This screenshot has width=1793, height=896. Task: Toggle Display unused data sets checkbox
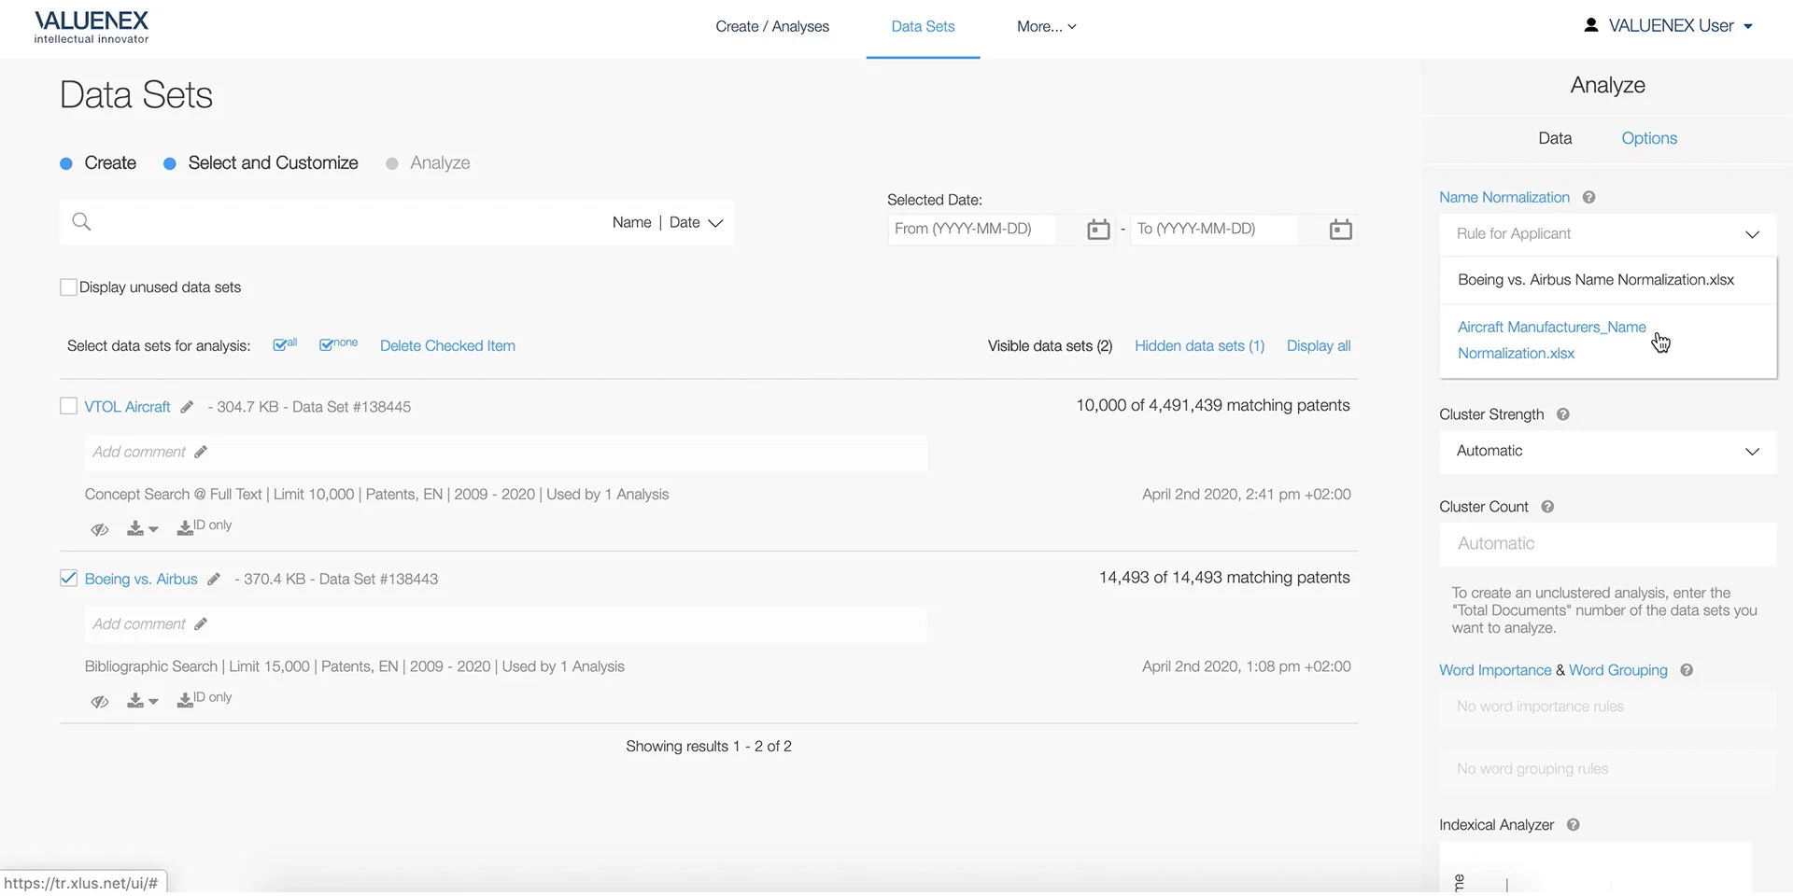[x=68, y=287]
